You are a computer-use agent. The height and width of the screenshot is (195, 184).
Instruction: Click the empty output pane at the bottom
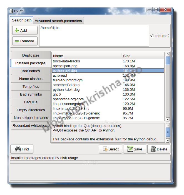coord(90,172)
